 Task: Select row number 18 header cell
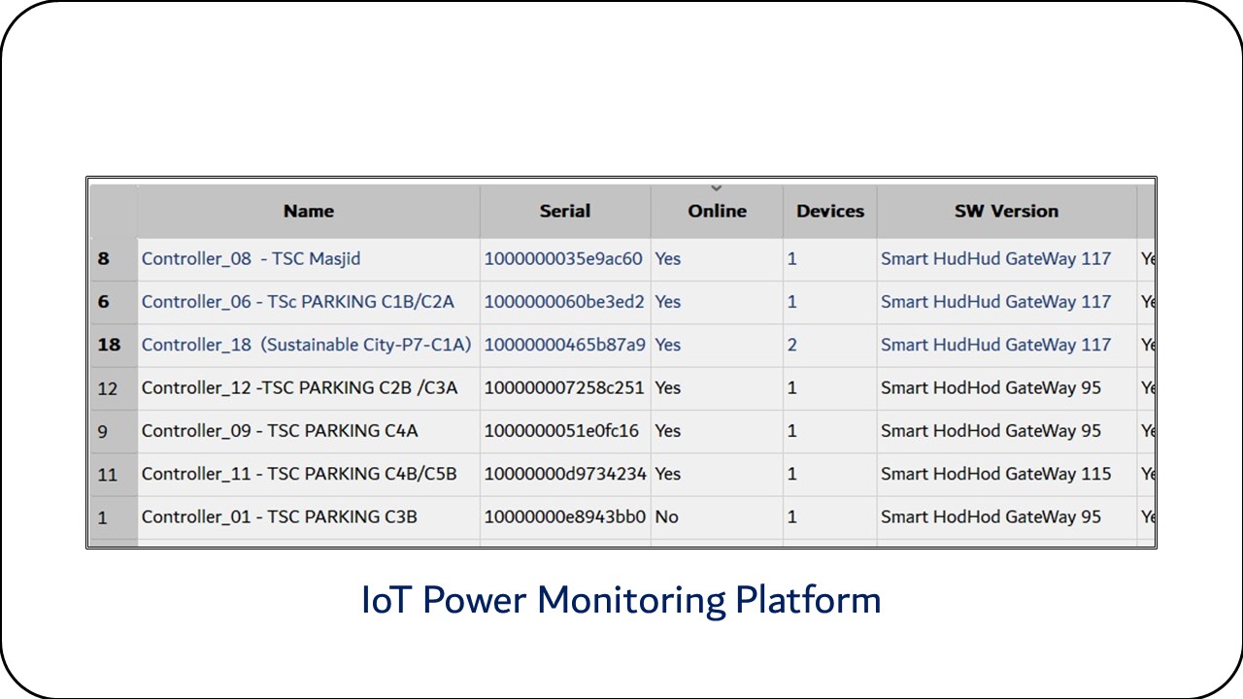[x=109, y=345]
